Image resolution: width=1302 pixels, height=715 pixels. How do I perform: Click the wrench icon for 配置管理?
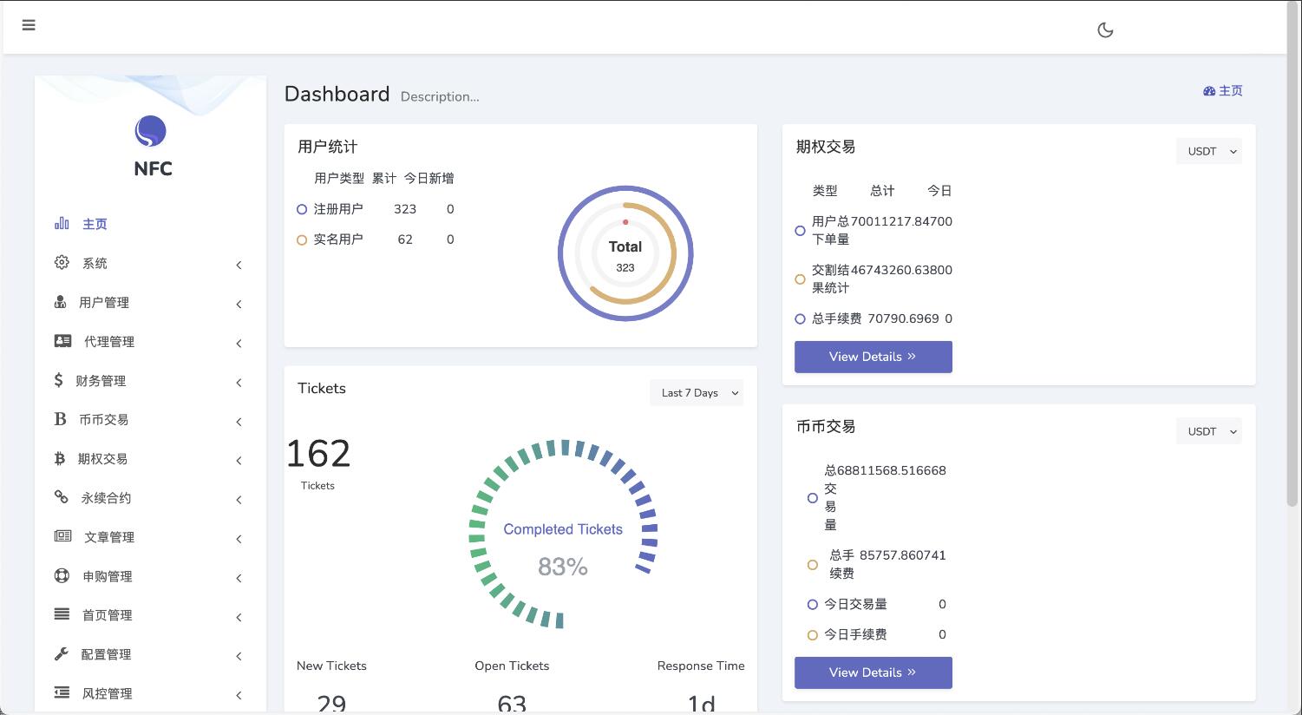pos(62,653)
